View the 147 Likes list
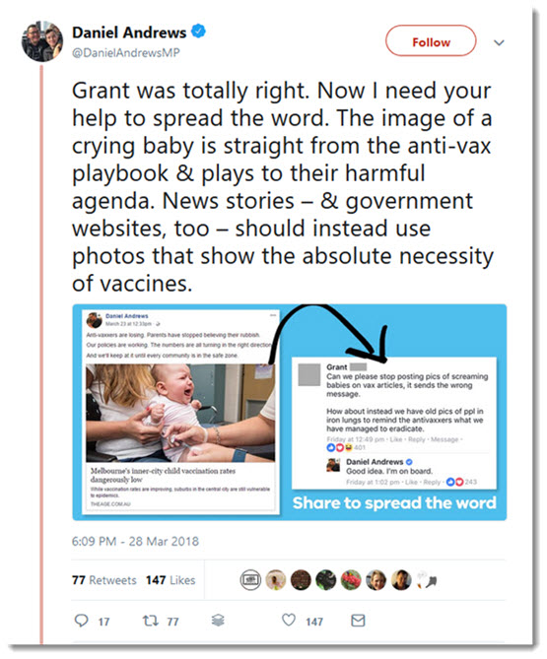This screenshot has width=547, height=659. click(171, 580)
